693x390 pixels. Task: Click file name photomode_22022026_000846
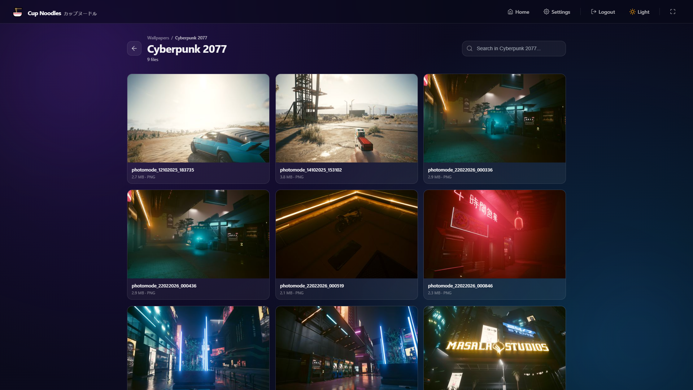point(460,286)
